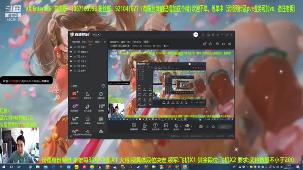Expand the microphone options arrow
The image size is (303, 170).
[181, 126]
